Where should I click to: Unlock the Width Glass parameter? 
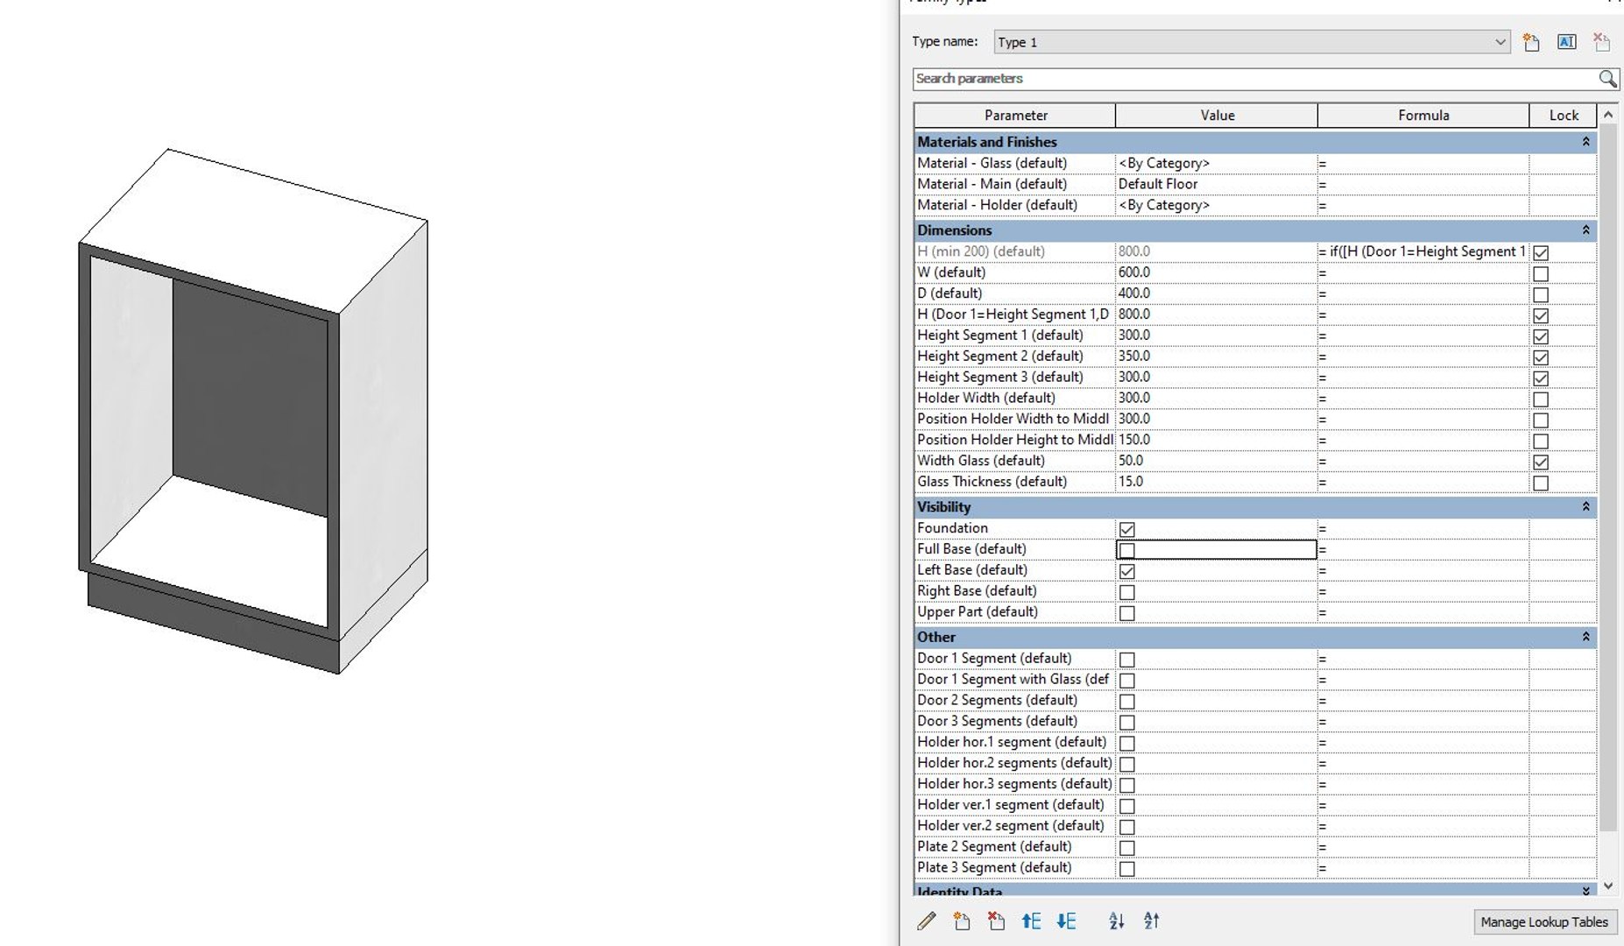(x=1541, y=462)
